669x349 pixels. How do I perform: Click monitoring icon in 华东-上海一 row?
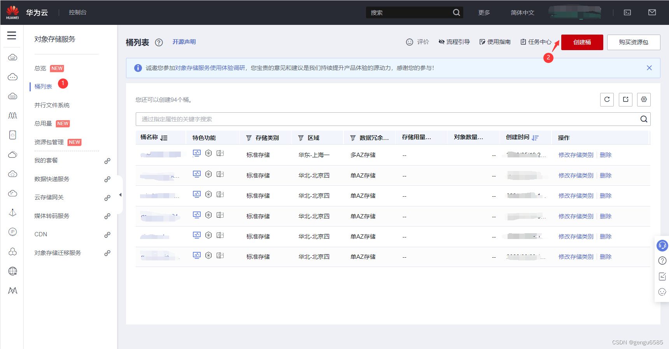tap(197, 153)
